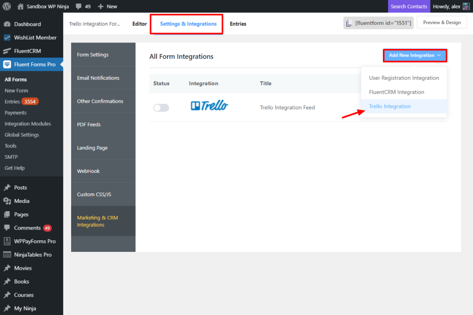This screenshot has height=315, width=473.
Task: Click the All Form Integrations heading
Action: [181, 57]
